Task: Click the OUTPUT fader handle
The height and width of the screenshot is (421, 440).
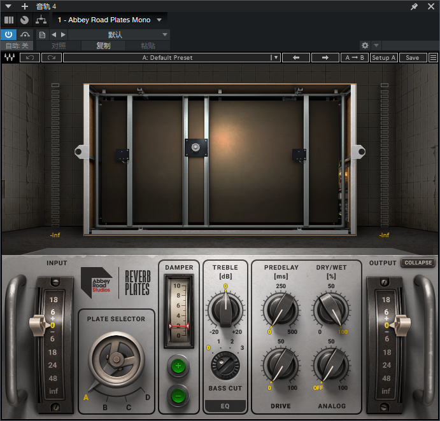Action: [400, 325]
